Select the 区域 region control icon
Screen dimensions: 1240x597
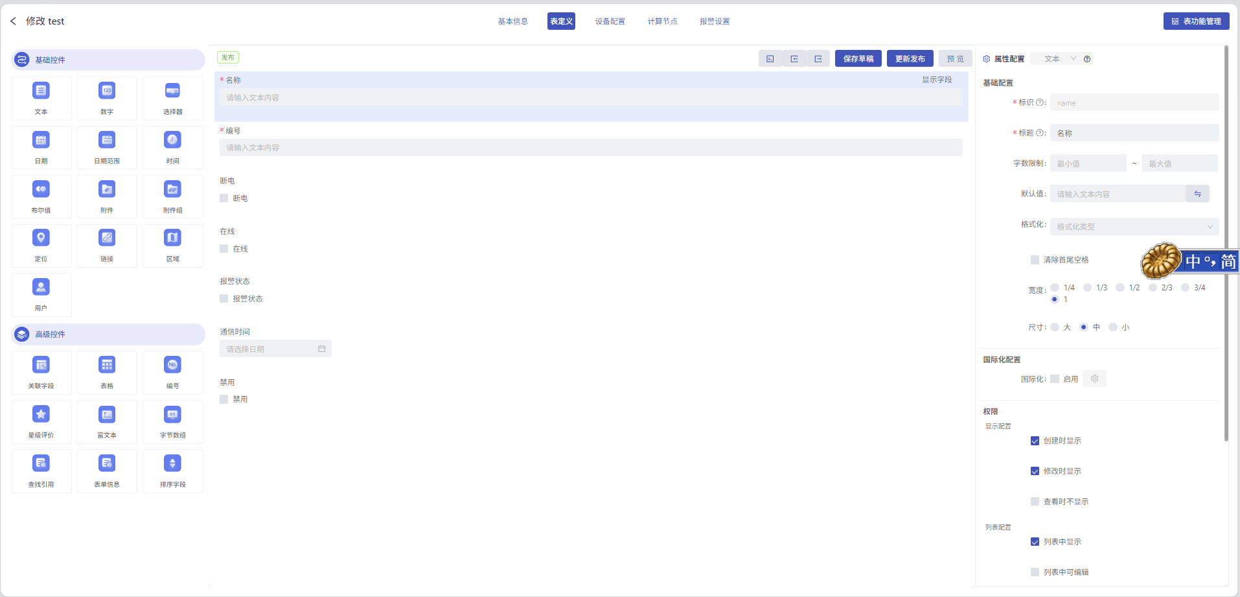pyautogui.click(x=172, y=238)
